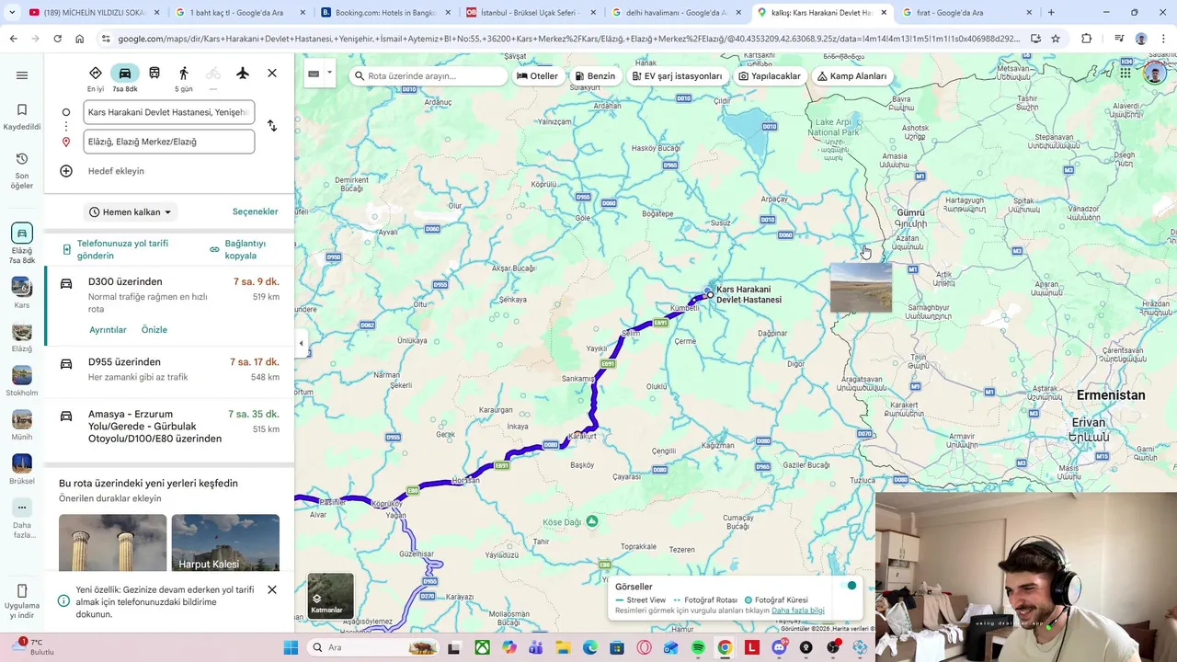Show more recents 'Daha fazla'
1177x662 pixels.
[22, 518]
